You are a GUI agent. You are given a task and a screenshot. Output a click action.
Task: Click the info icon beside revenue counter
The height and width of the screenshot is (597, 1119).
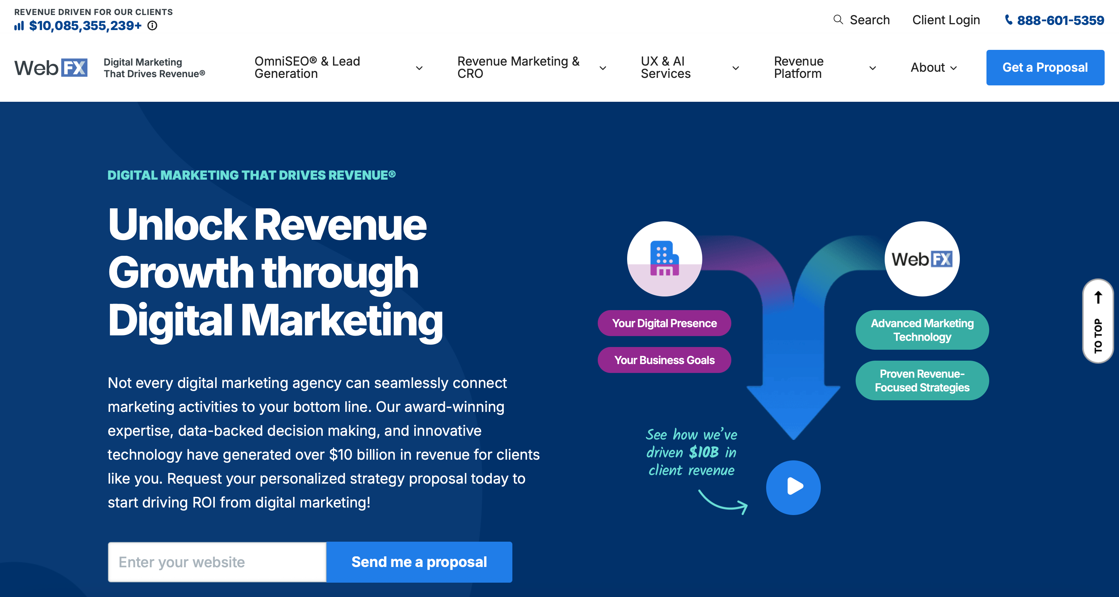[152, 26]
